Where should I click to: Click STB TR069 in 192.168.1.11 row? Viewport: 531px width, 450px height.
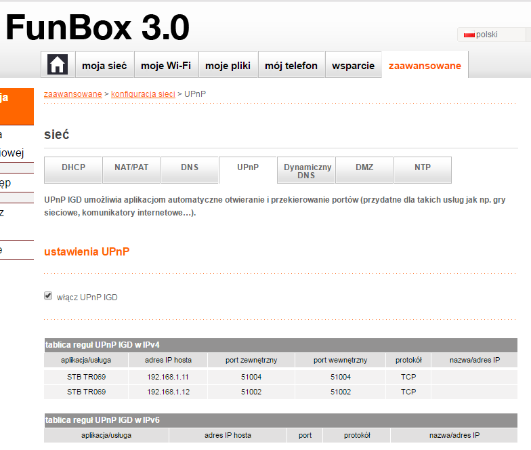coord(87,377)
